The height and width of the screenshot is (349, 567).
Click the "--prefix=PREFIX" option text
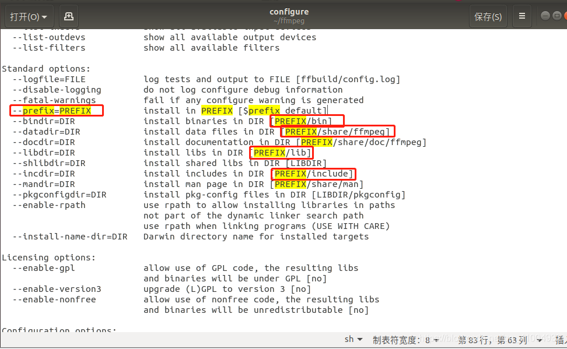click(52, 111)
